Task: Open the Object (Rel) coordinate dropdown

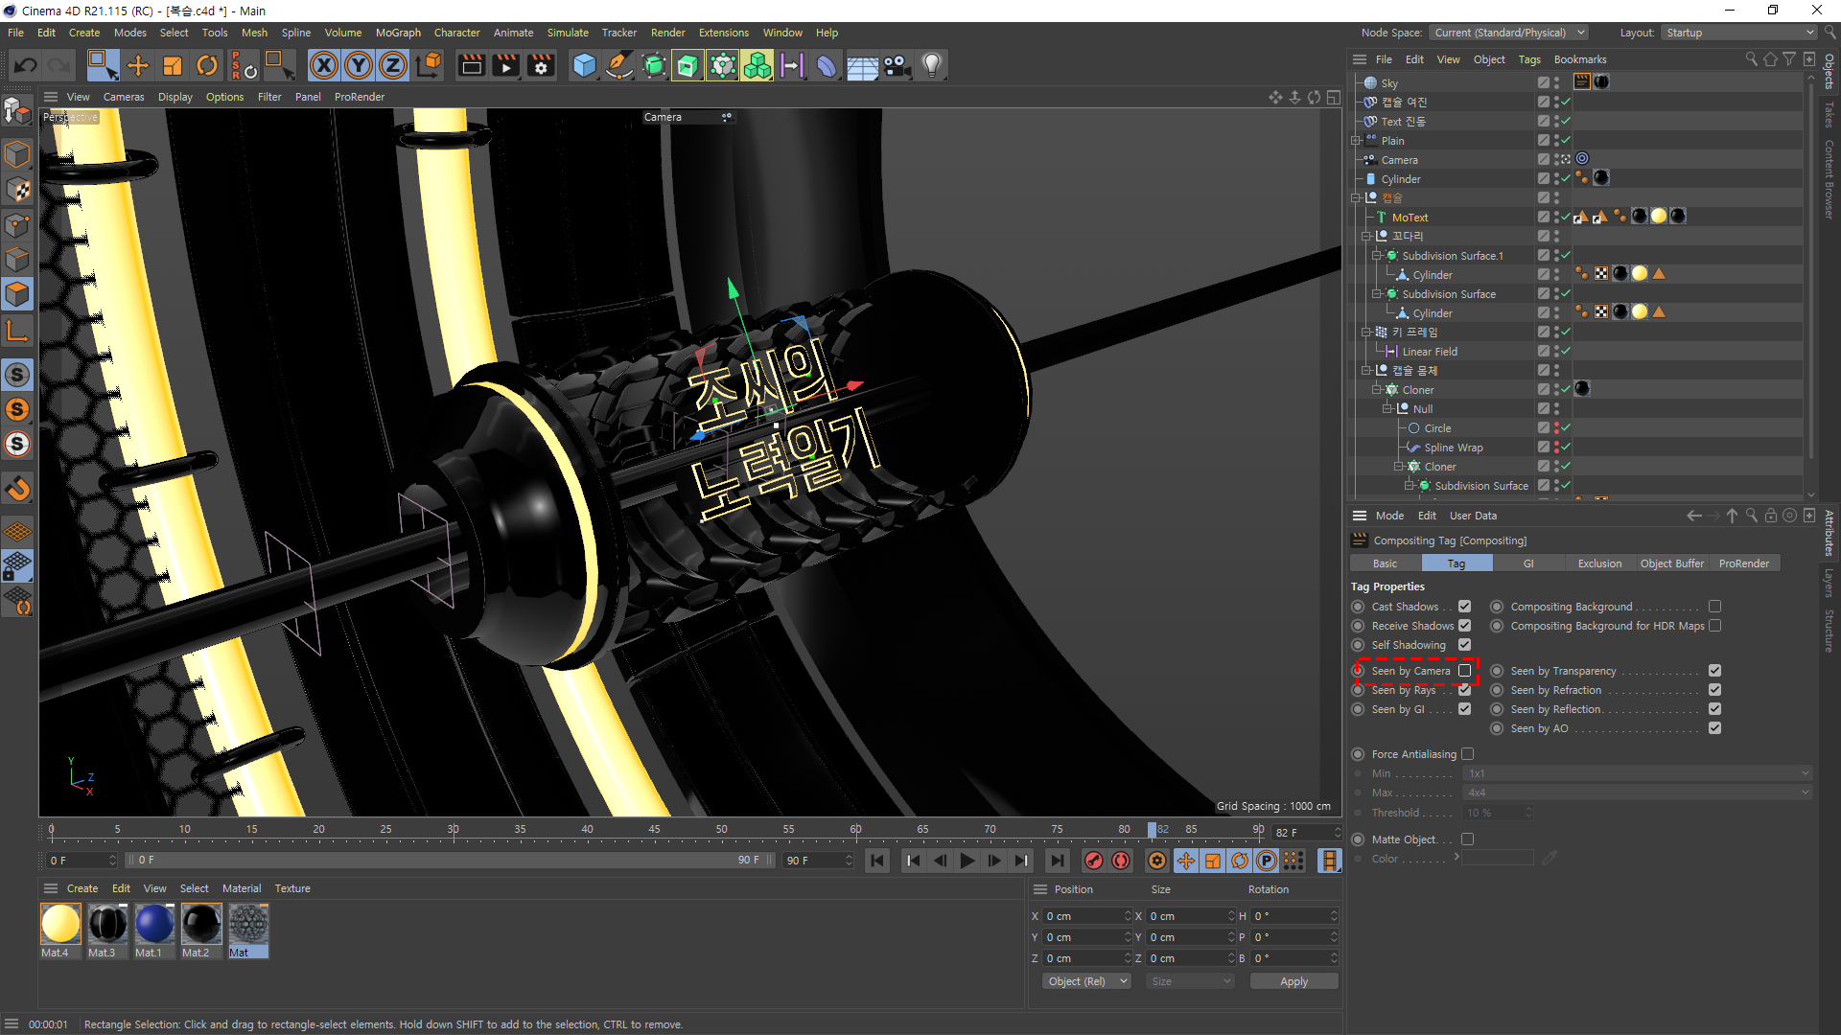Action: pyautogui.click(x=1086, y=981)
